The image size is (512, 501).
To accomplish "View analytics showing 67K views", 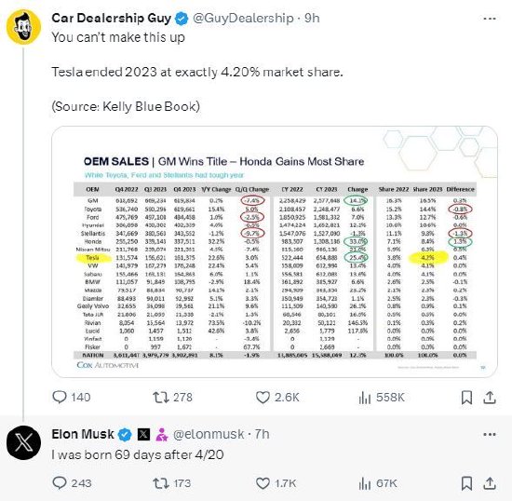I will [378, 483].
